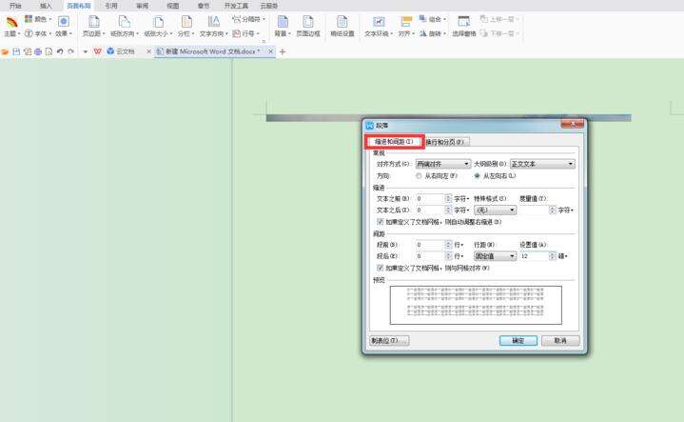
Task: Click the 纸张方向 (Orientation) icon
Action: tap(125, 22)
